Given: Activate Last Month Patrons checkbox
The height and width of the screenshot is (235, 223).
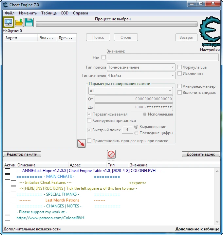Looking at the screenshot, I should pos(13,201).
